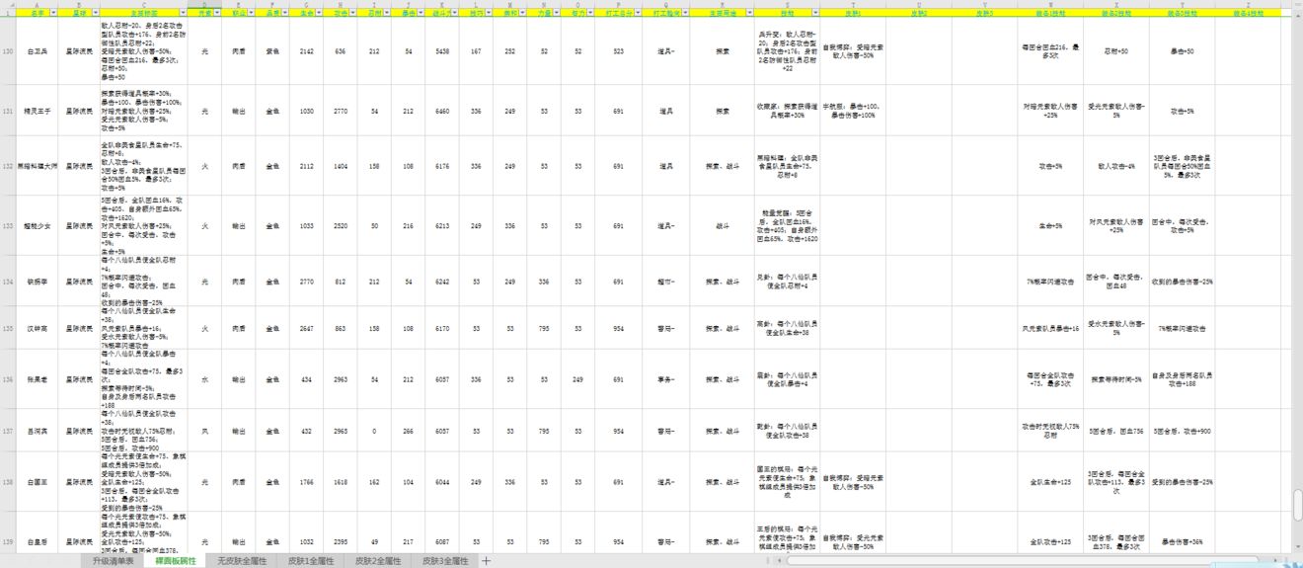Go to the 皮肤3全属性 sheet tab

444,560
